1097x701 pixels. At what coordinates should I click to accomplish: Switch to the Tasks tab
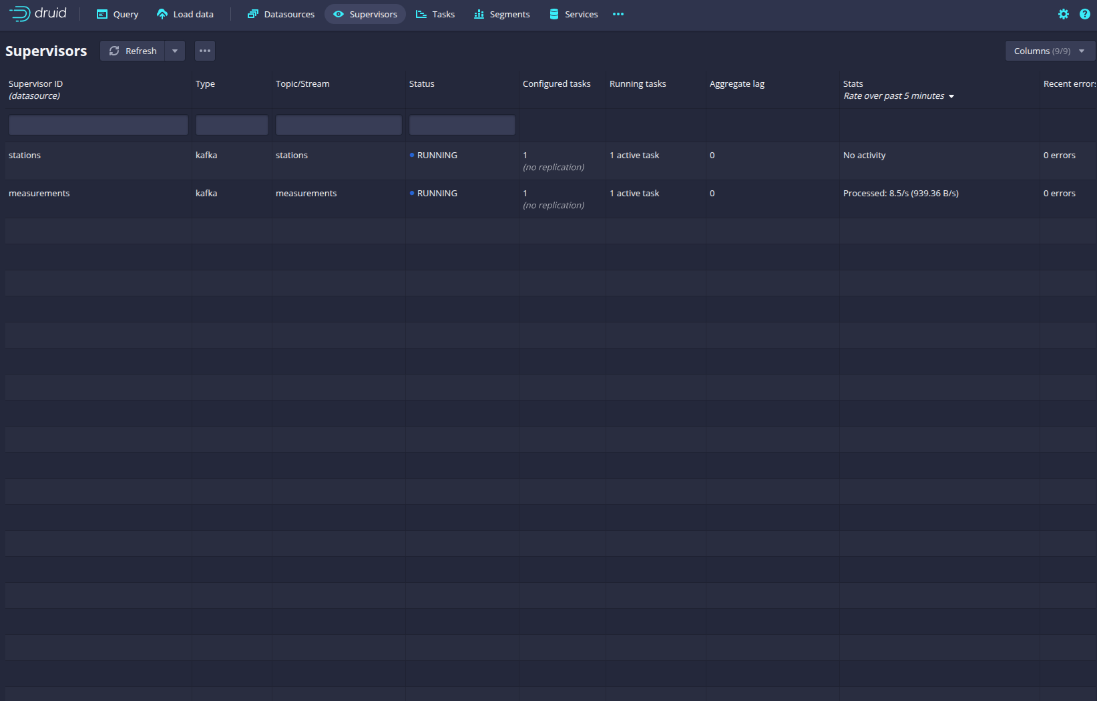click(435, 14)
